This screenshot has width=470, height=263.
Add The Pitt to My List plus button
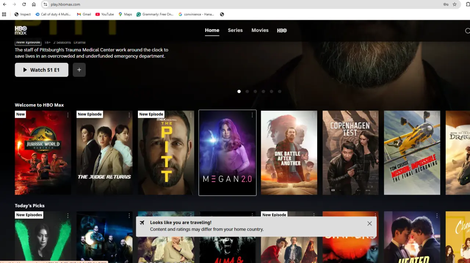point(79,70)
